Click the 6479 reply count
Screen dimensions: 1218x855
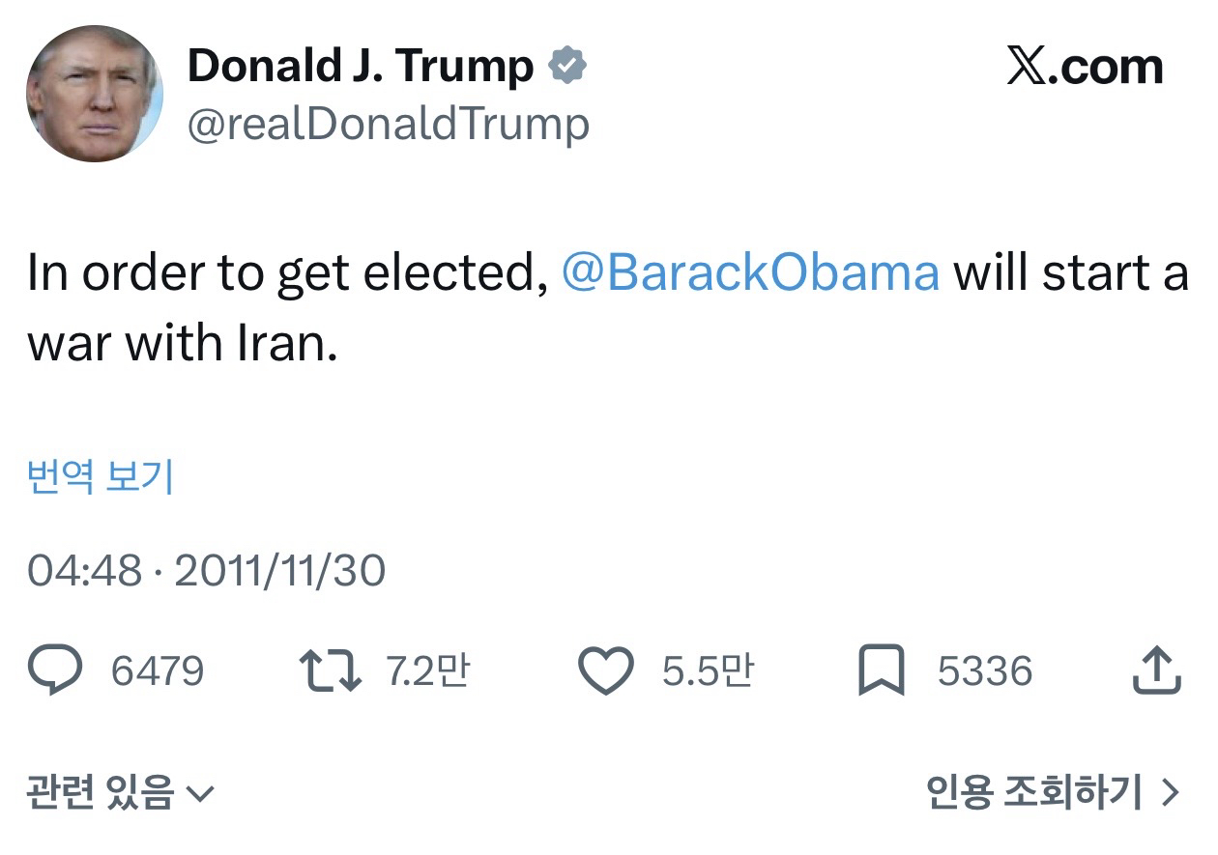pyautogui.click(x=158, y=671)
